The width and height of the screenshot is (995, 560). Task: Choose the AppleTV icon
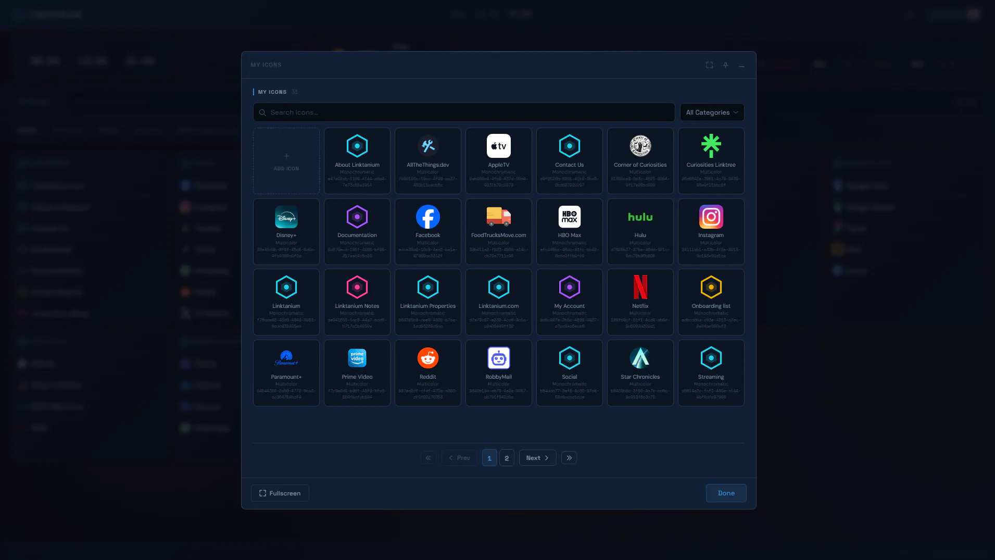(x=499, y=161)
